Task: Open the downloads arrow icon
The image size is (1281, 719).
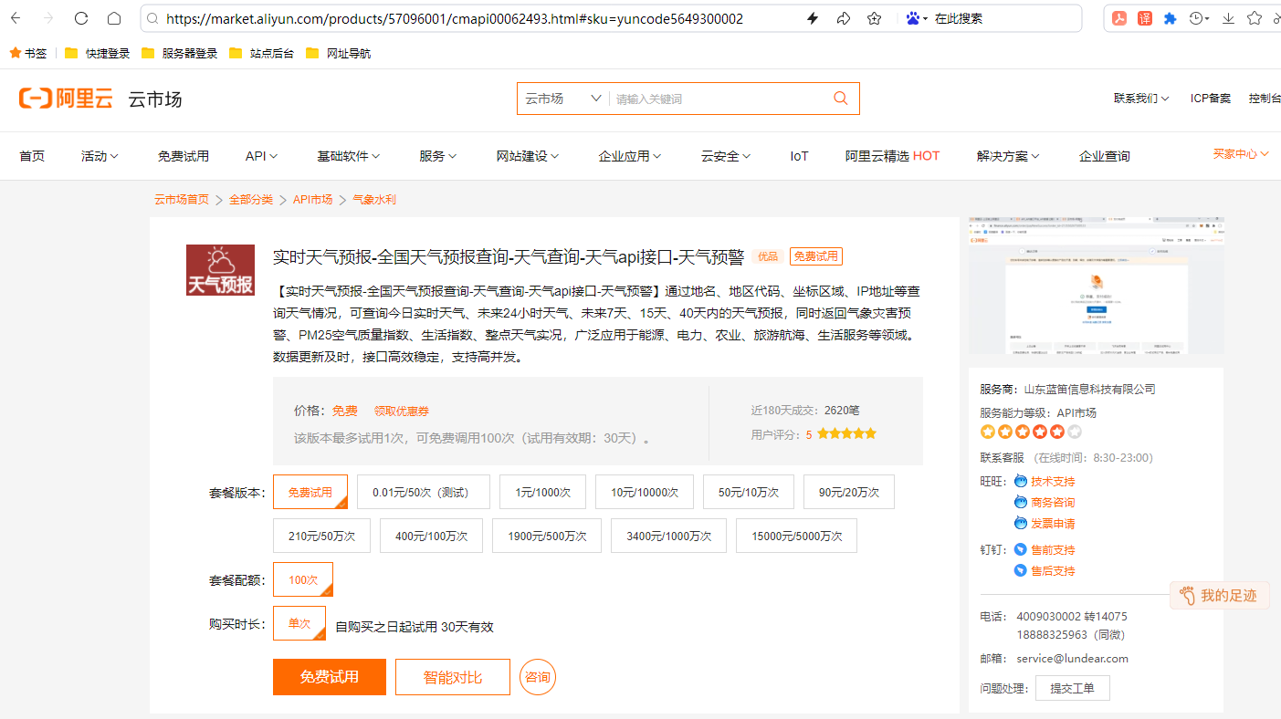Action: 1229,18
